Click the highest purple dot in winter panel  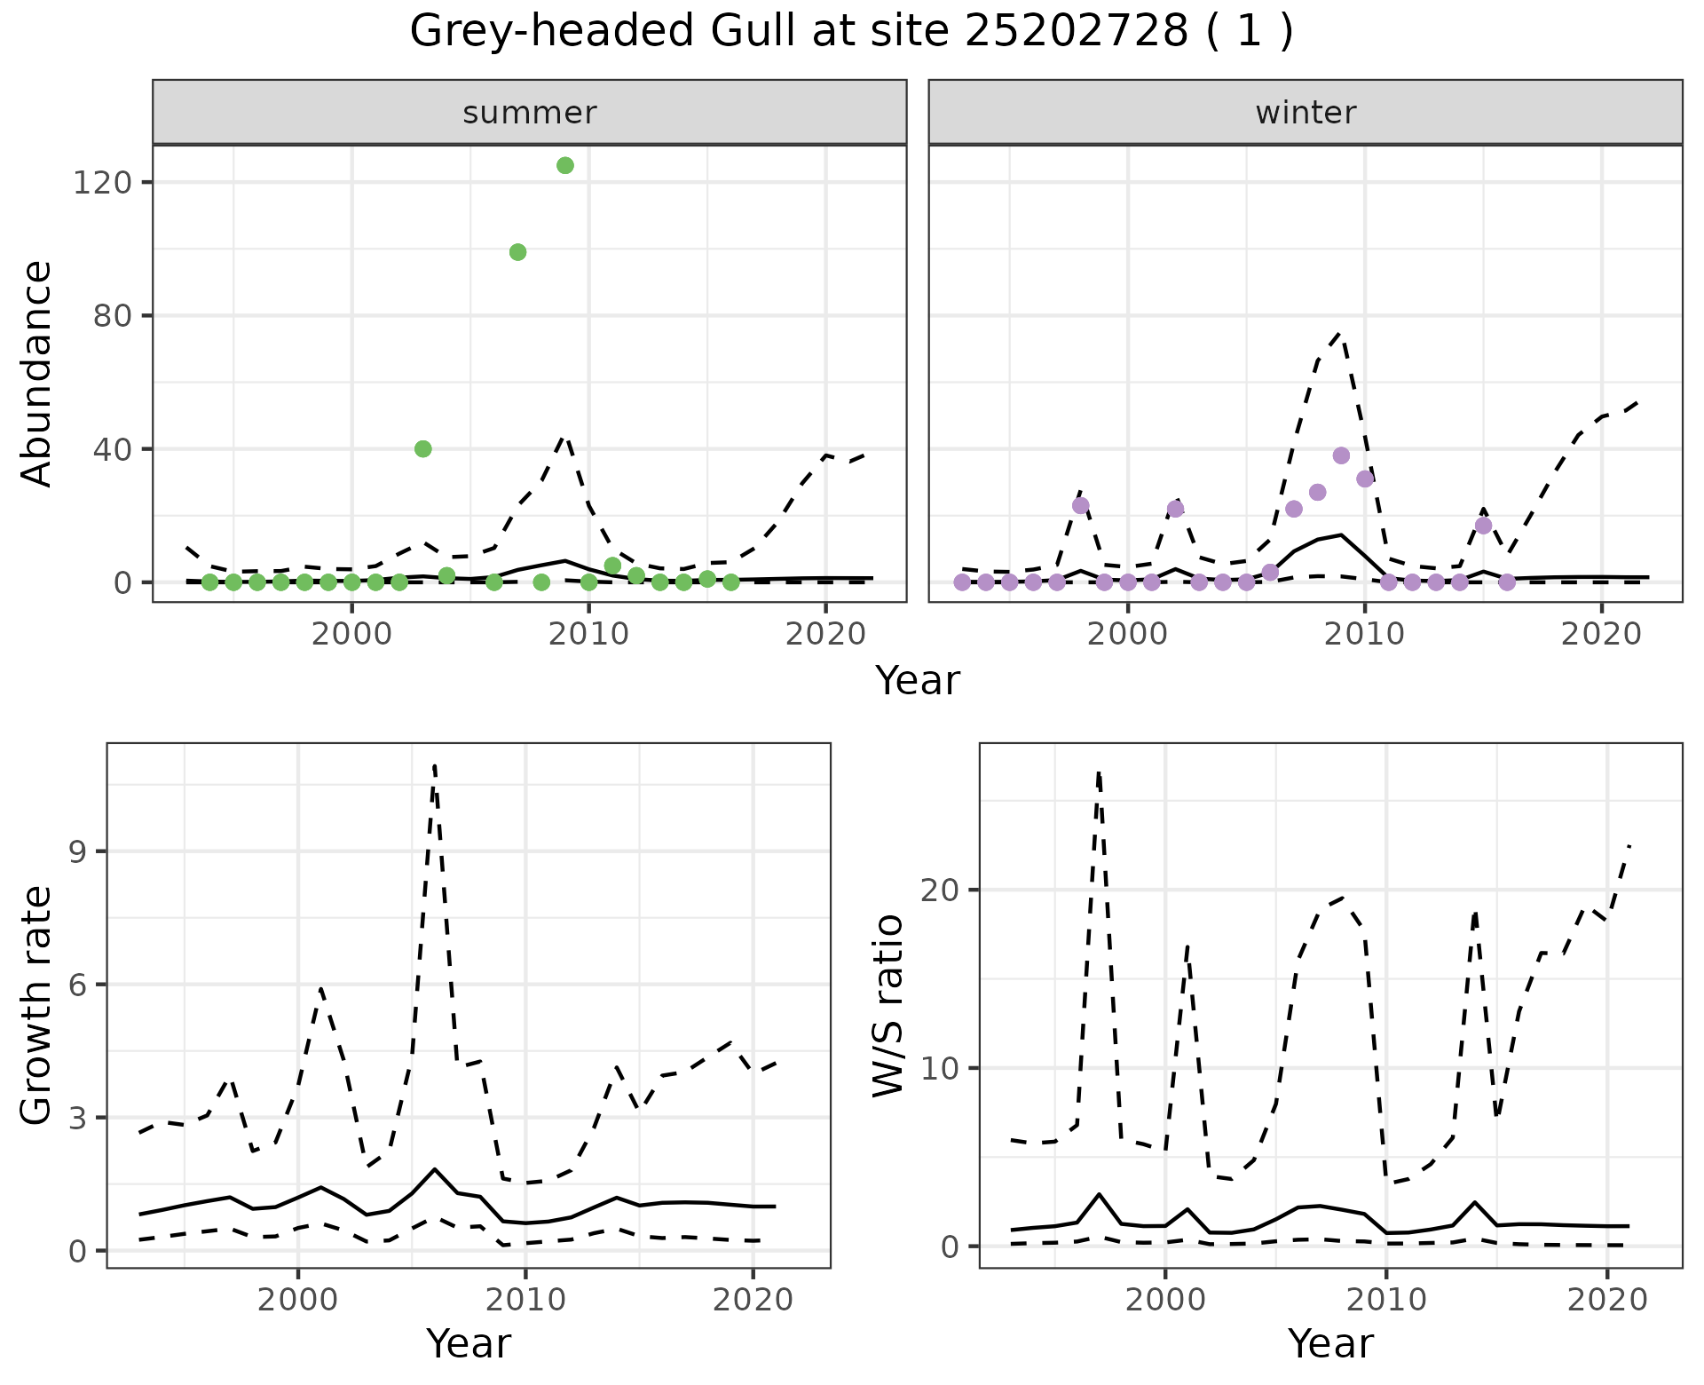[1341, 455]
